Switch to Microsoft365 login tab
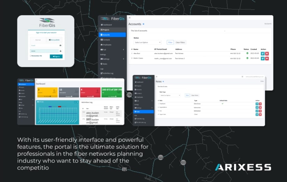This screenshot has height=182, width=287. (x=54, y=40)
